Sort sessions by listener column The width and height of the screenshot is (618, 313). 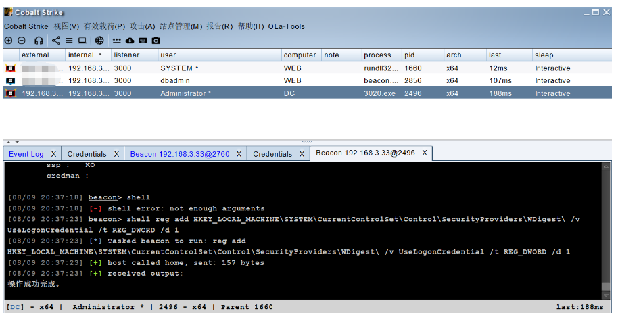(135, 55)
